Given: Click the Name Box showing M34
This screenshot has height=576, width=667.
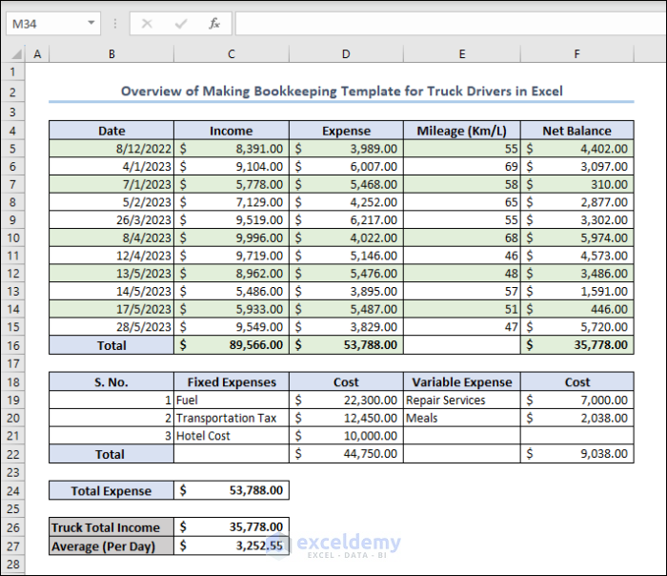Looking at the screenshot, I should (x=53, y=24).
